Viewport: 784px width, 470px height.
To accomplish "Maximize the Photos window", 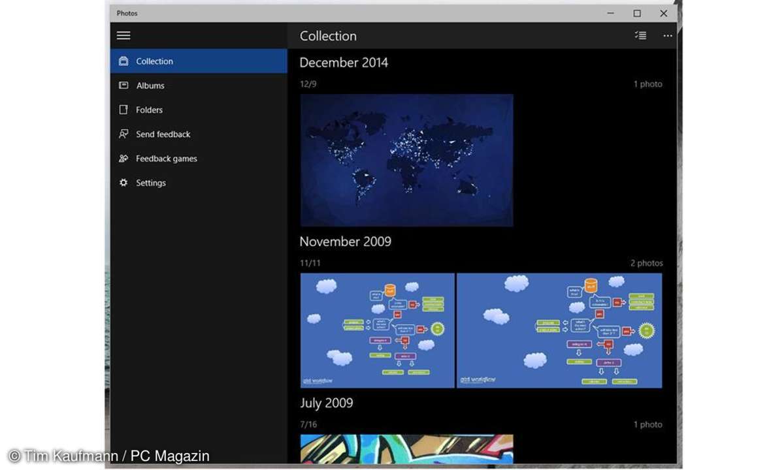I will click(x=637, y=13).
